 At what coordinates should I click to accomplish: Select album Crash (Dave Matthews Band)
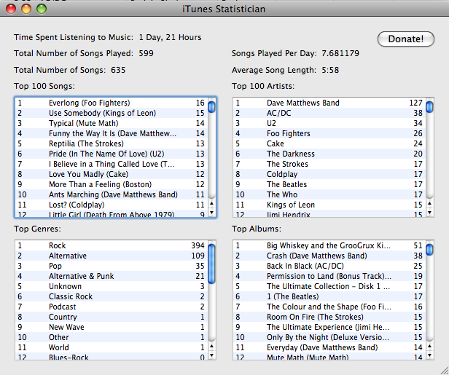(329, 256)
